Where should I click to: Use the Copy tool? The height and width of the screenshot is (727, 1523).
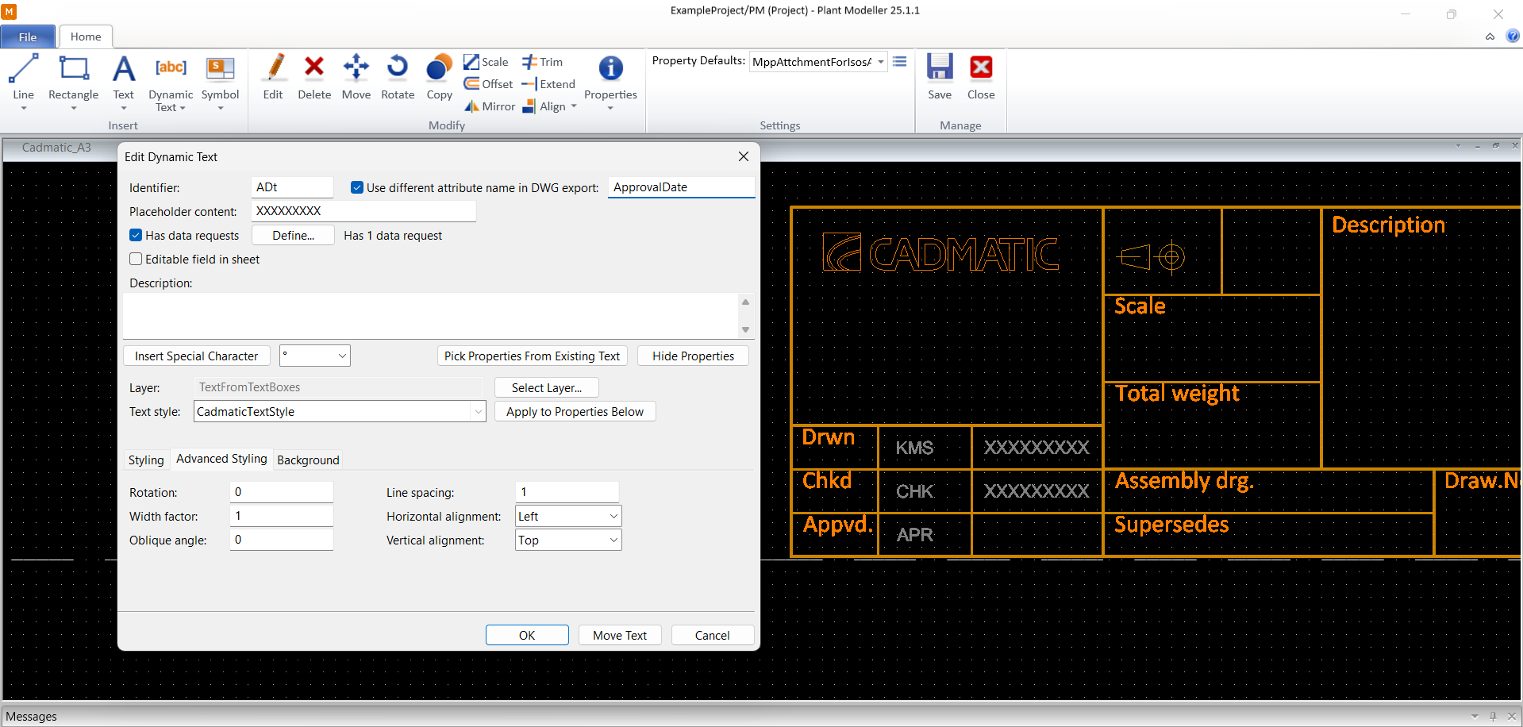click(439, 77)
